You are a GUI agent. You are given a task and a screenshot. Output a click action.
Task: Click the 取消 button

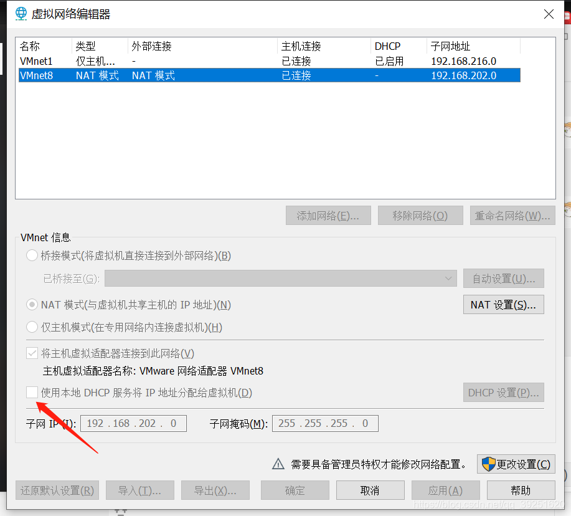click(x=370, y=490)
